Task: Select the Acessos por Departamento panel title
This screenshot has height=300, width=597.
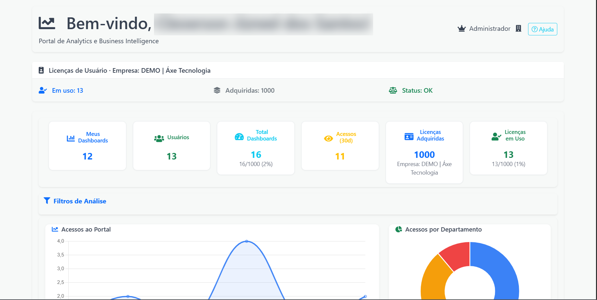Action: (x=444, y=229)
